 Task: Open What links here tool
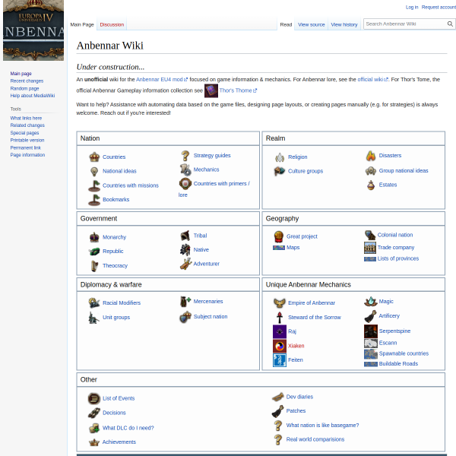click(26, 118)
